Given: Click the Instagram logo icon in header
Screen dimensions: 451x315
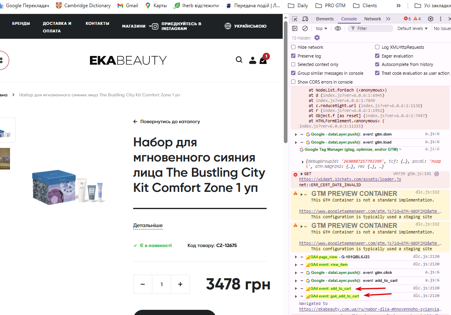Looking at the screenshot, I should tap(155, 26).
